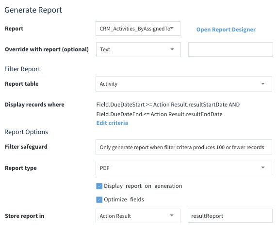The height and width of the screenshot is (229, 277).
Task: Click the Open Report Designer link
Action: 226,30
